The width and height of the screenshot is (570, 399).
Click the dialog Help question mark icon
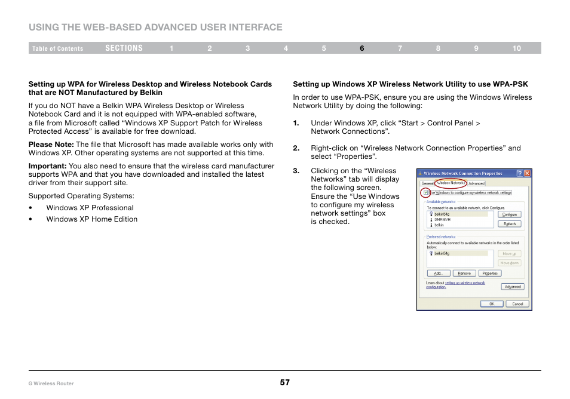[x=520, y=173]
